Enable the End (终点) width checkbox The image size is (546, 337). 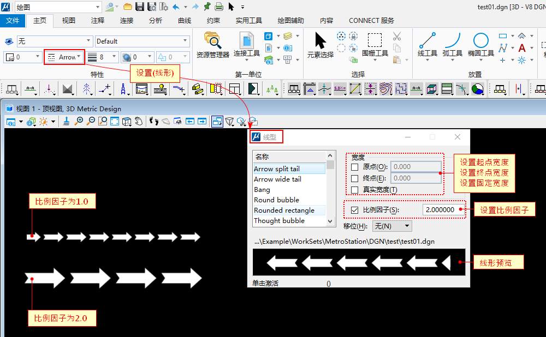[x=354, y=178]
